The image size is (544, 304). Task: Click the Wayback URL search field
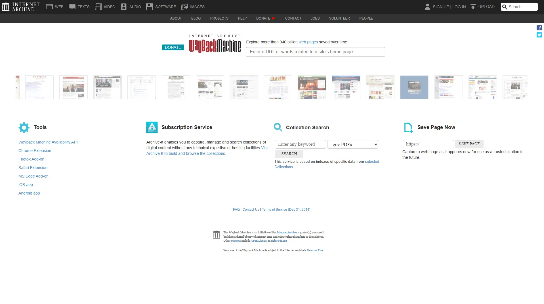[x=315, y=52]
